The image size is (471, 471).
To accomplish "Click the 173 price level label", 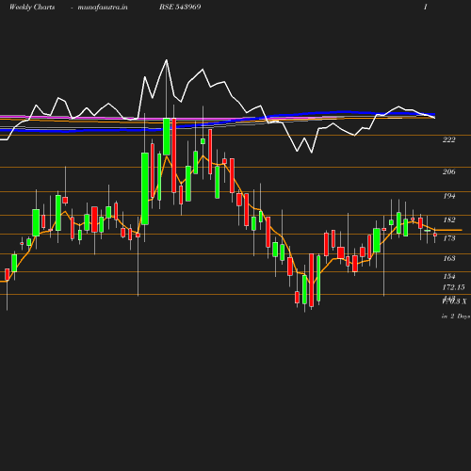I will 449,238.
